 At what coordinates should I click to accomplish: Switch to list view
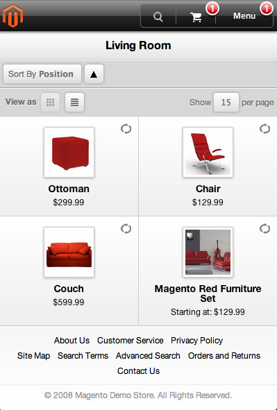74,102
